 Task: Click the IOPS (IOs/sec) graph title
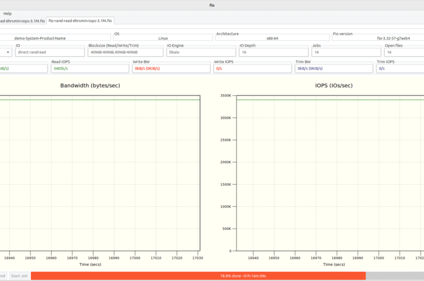click(x=334, y=85)
